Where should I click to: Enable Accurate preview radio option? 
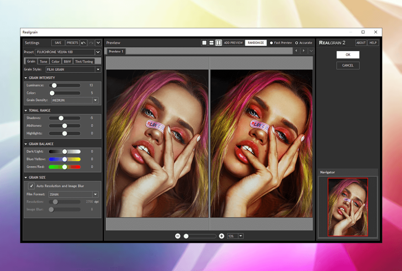click(297, 43)
